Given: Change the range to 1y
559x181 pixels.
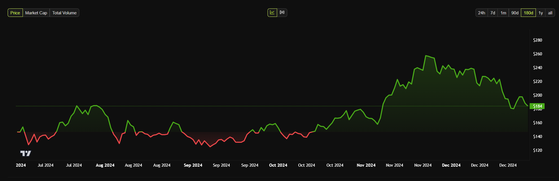Looking at the screenshot, I should coord(541,13).
